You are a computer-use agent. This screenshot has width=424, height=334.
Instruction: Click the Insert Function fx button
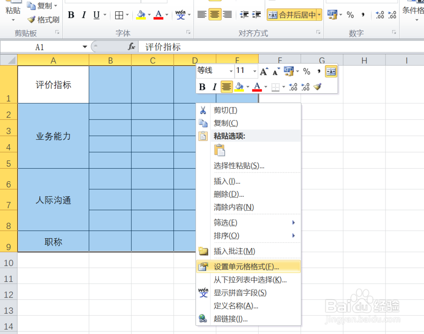pos(131,47)
